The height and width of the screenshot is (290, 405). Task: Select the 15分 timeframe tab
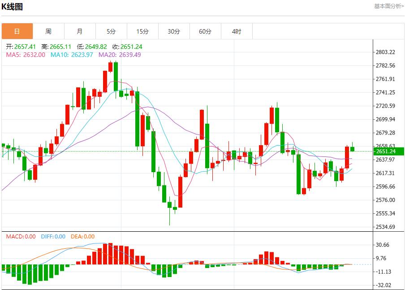142,31
